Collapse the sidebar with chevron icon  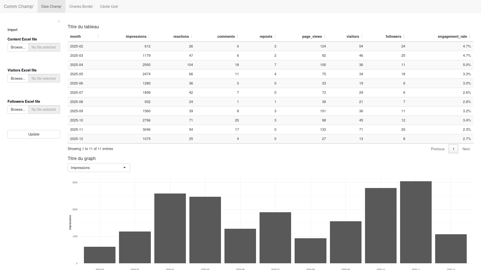[59, 21]
